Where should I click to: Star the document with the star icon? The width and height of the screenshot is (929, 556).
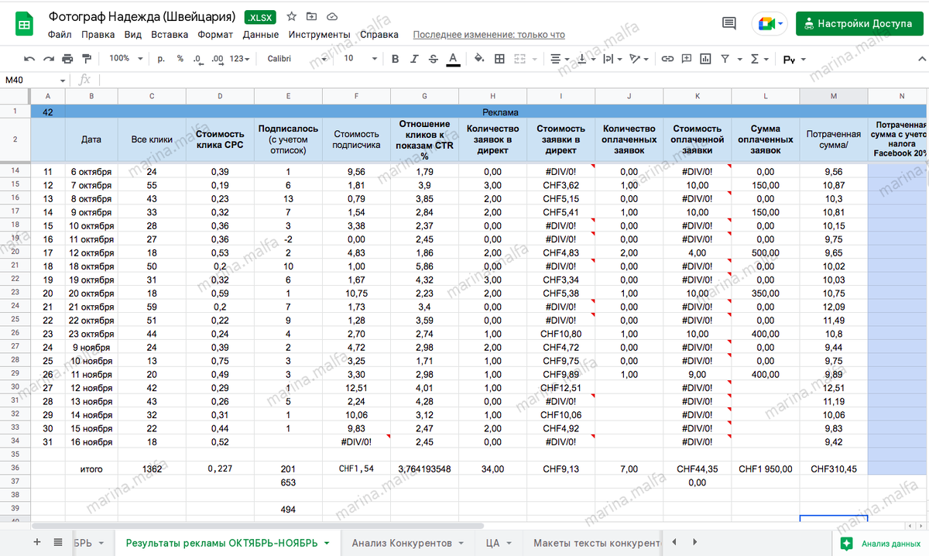point(292,16)
